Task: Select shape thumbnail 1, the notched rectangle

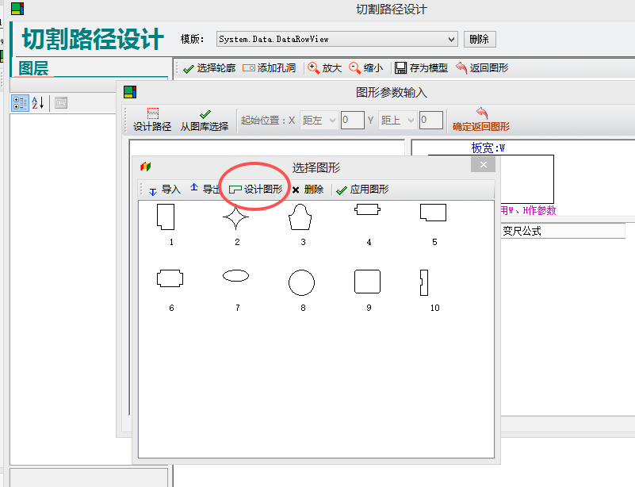Action: pos(166,217)
